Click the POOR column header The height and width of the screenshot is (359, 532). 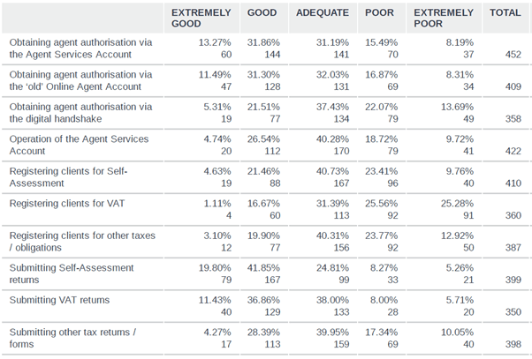click(380, 13)
